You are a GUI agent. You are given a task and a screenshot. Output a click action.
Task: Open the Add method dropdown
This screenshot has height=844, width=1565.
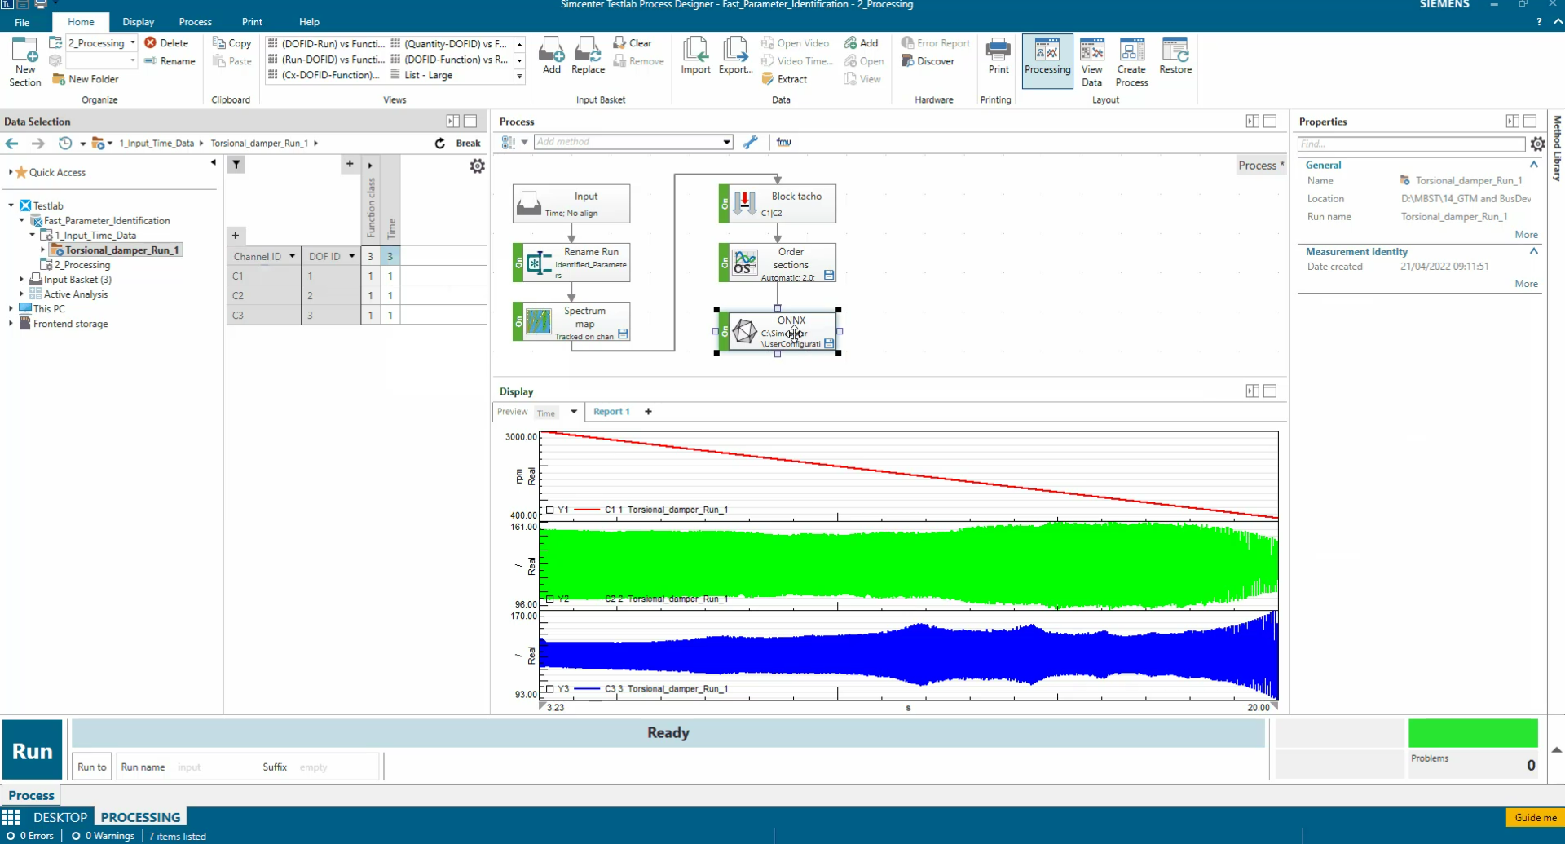click(726, 142)
